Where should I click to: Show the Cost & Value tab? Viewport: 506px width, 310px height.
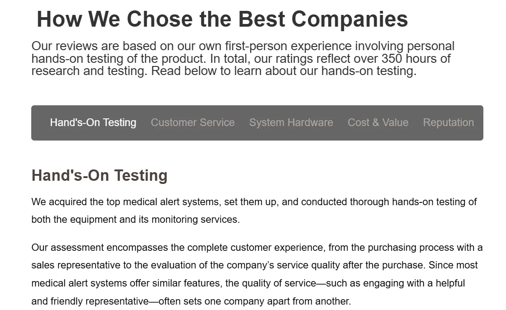point(378,122)
